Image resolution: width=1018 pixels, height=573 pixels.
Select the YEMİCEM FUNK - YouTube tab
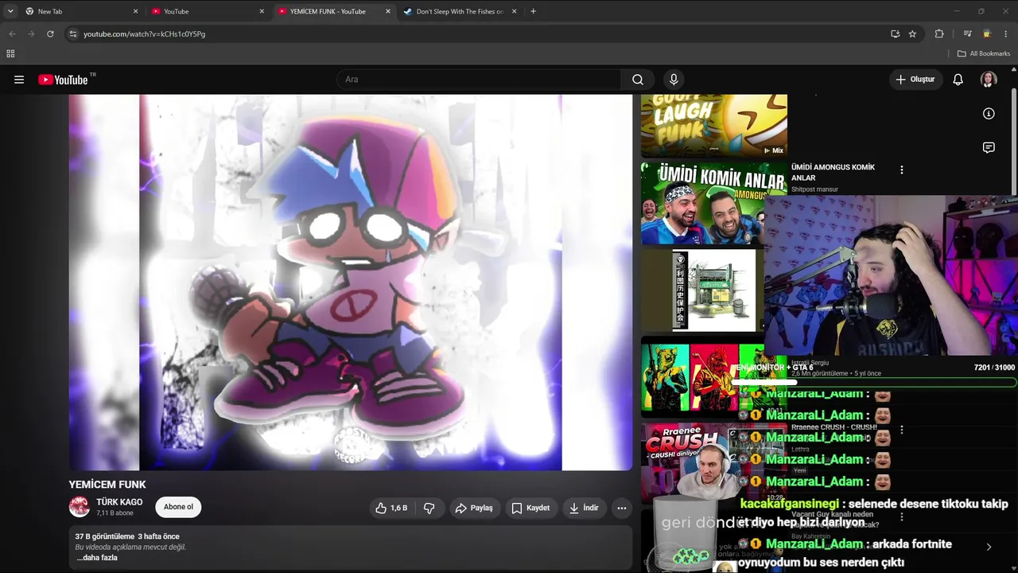(x=335, y=11)
